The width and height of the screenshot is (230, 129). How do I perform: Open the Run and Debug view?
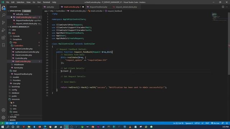[x=3, y=30]
